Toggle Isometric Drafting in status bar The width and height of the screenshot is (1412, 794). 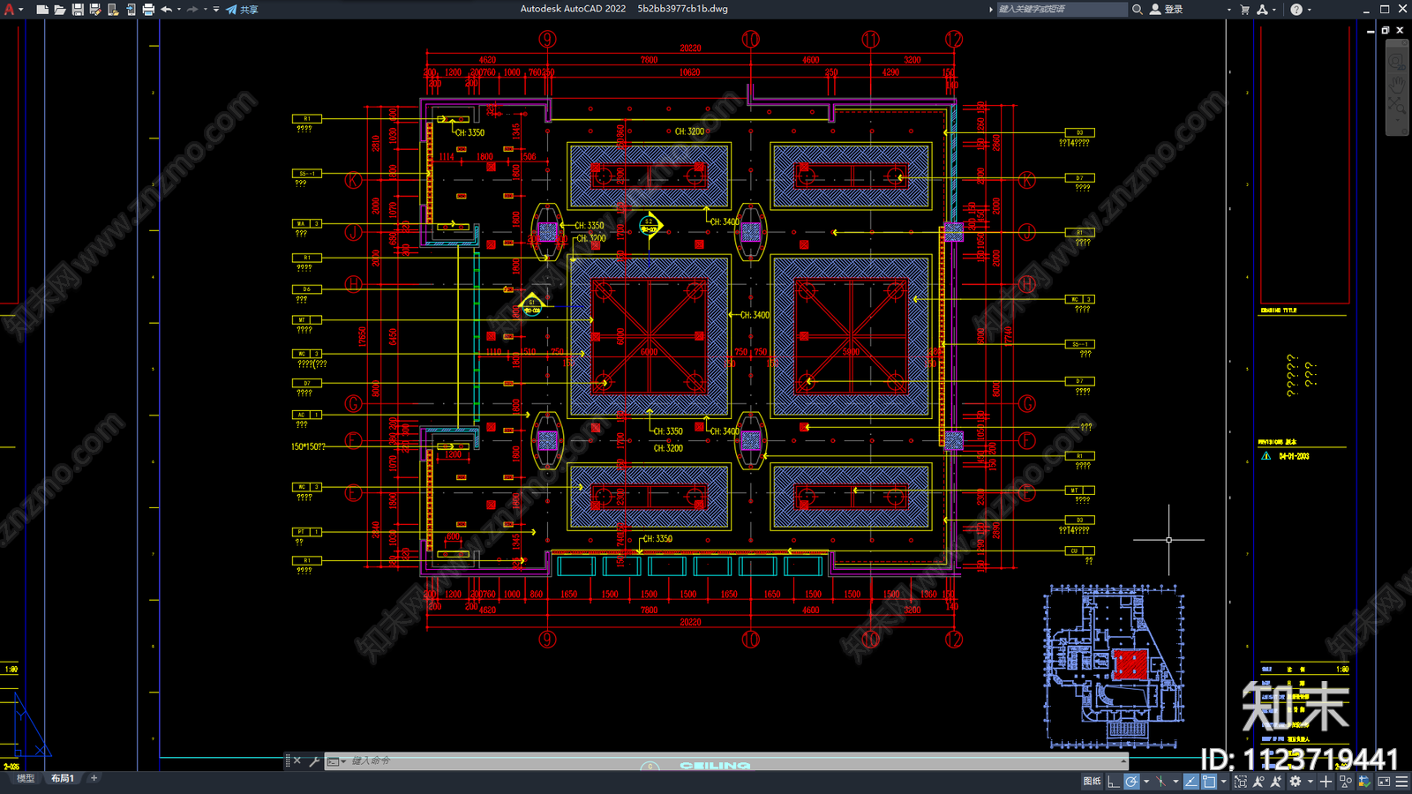click(x=1160, y=782)
